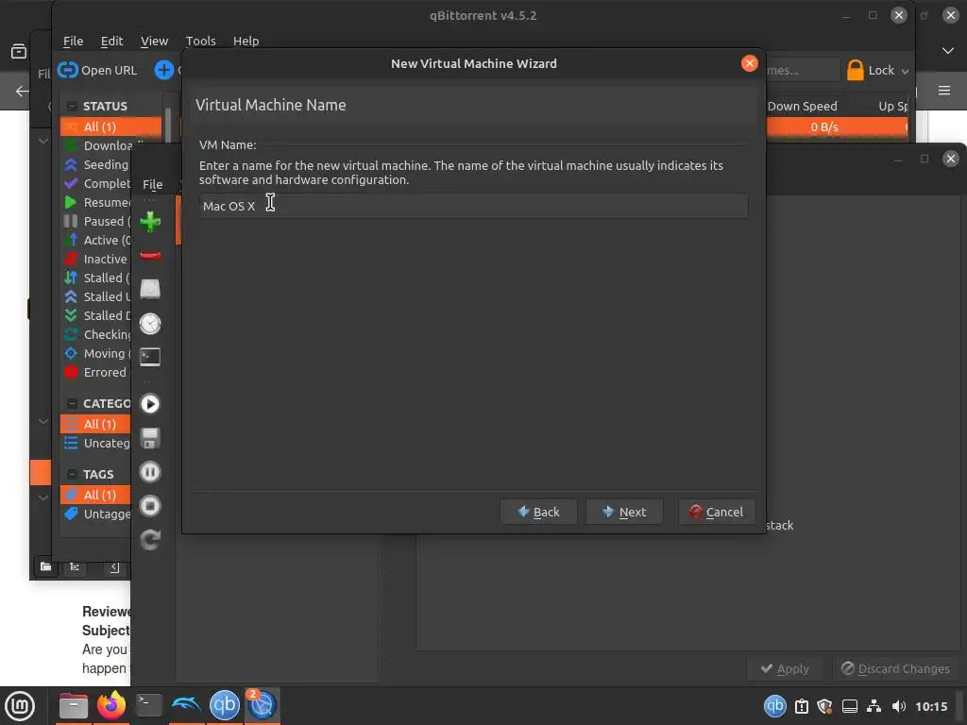Select the Active status filter
Viewport: 967px width, 725px height.
pos(97,240)
